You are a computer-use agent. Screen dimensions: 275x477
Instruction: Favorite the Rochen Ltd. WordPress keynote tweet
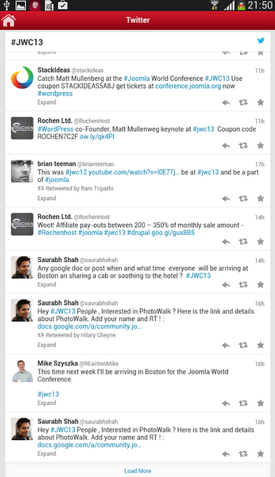260,146
